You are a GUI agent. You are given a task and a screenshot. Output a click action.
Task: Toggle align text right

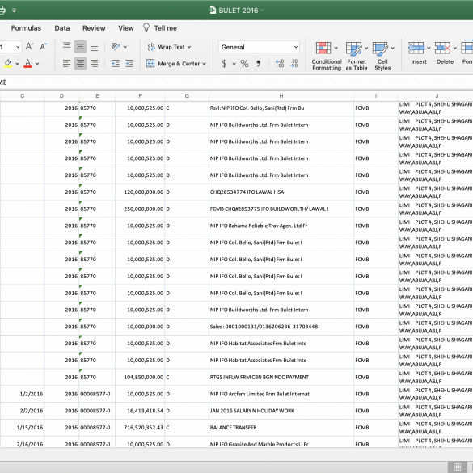point(94,63)
